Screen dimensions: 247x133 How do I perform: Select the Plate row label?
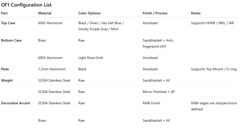pyautogui.click(x=5, y=69)
